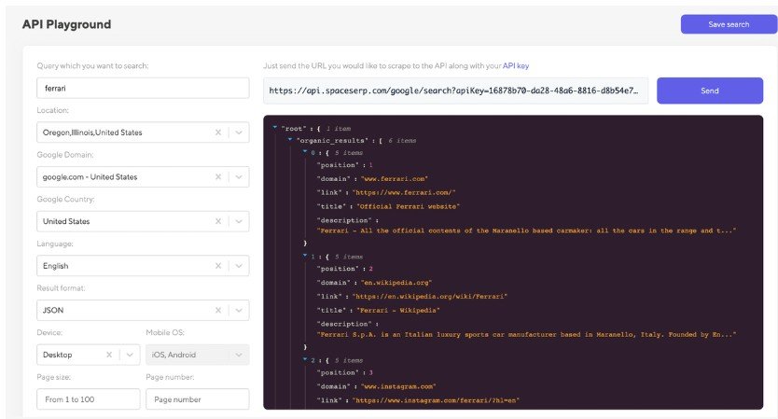The height and width of the screenshot is (419, 778).
Task: Clear the google.com domain selection
Action: [217, 176]
